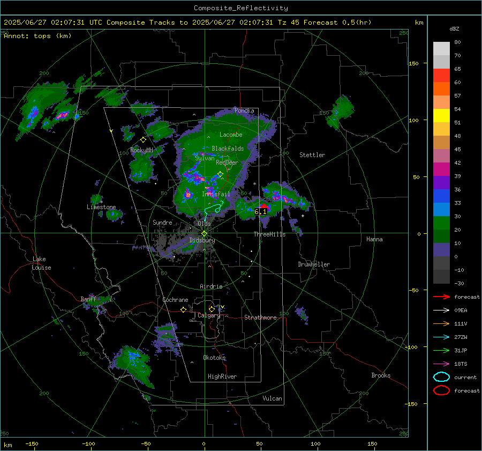Click the cyan 'current' ellipse legend icon
The height and width of the screenshot is (451, 482).
pos(441,377)
